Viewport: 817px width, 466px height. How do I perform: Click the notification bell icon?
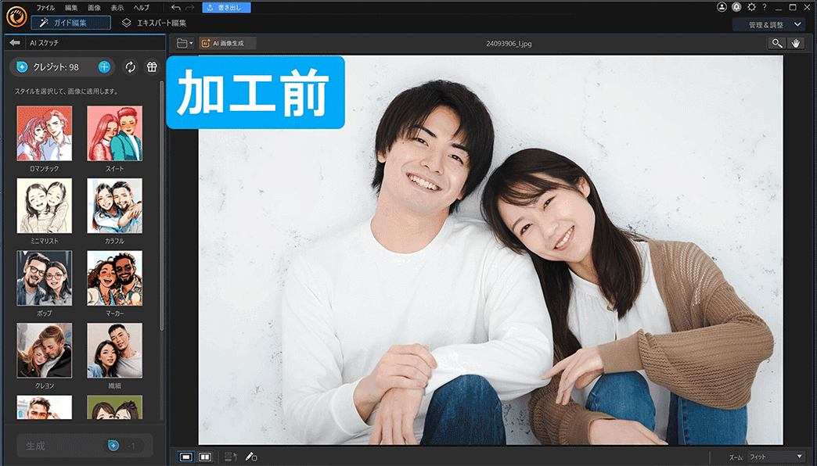(736, 6)
